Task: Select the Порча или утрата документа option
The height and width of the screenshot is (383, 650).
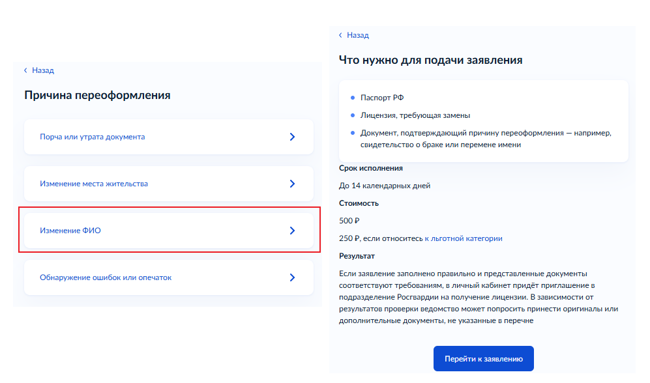Action: [169, 137]
